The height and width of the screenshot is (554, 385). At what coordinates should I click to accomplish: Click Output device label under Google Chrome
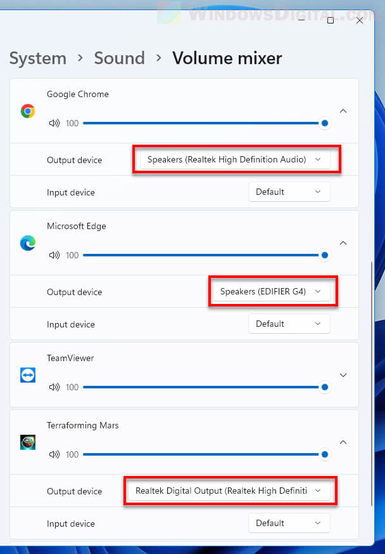pyautogui.click(x=74, y=160)
